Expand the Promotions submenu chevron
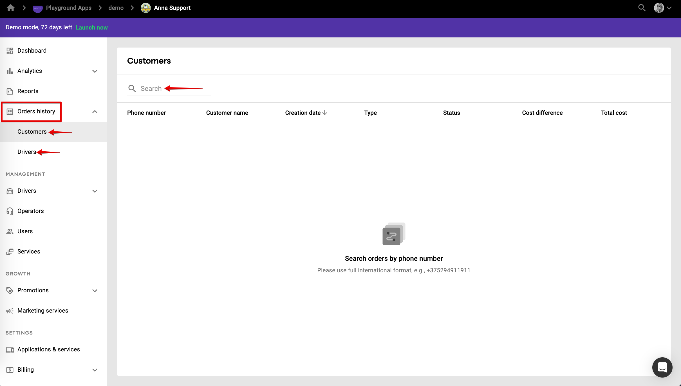The image size is (681, 386). point(95,290)
